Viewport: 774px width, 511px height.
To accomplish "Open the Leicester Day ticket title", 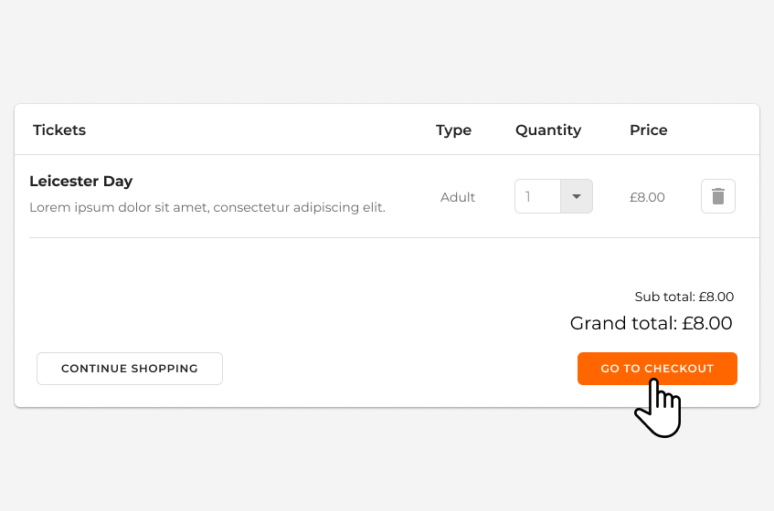I will point(81,181).
